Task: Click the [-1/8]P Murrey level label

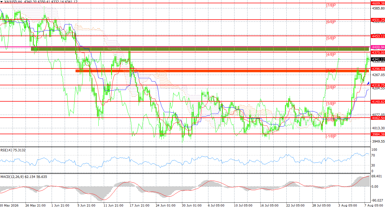Action: 331,136
